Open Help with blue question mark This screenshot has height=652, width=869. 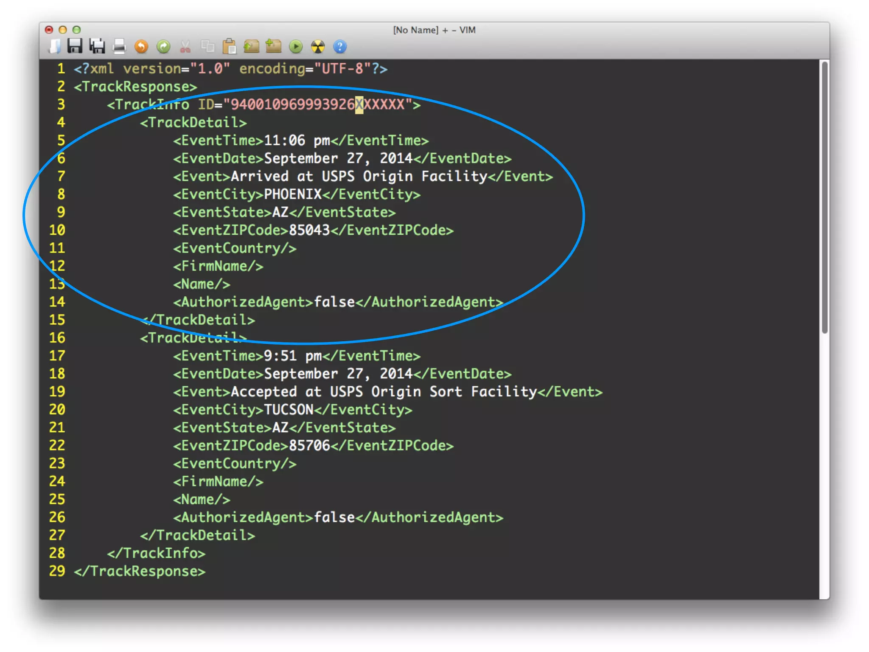(x=340, y=46)
